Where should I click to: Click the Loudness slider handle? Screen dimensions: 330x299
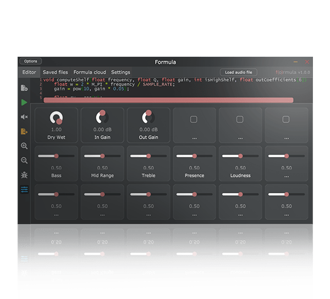tap(240, 156)
